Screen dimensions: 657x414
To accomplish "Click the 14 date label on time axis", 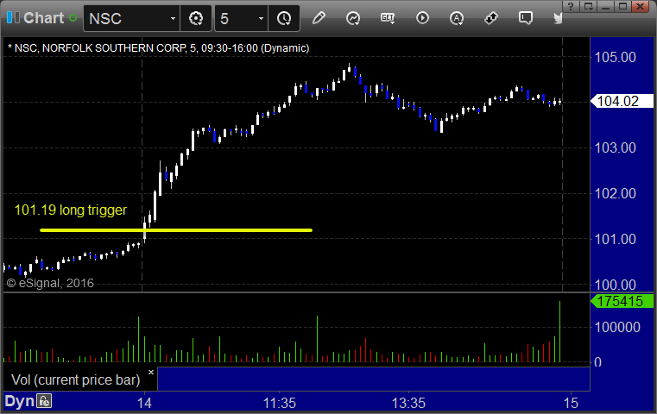I will pos(144,403).
